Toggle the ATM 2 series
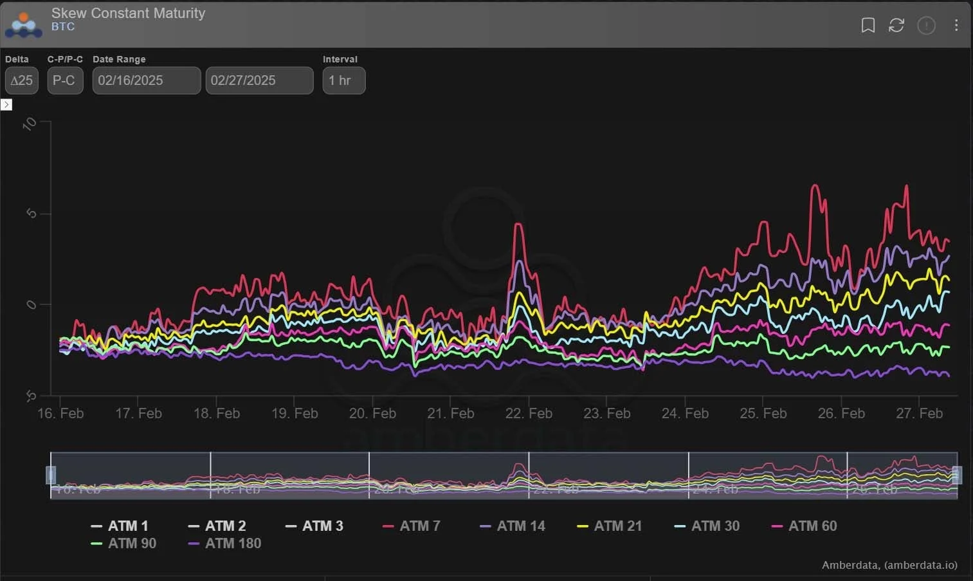Viewport: 973px width, 581px height. tap(217, 526)
